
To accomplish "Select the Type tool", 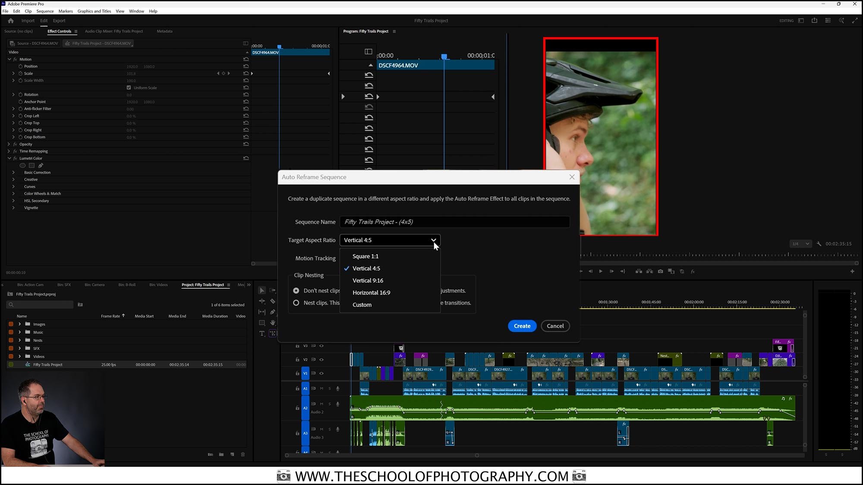I will click(262, 333).
